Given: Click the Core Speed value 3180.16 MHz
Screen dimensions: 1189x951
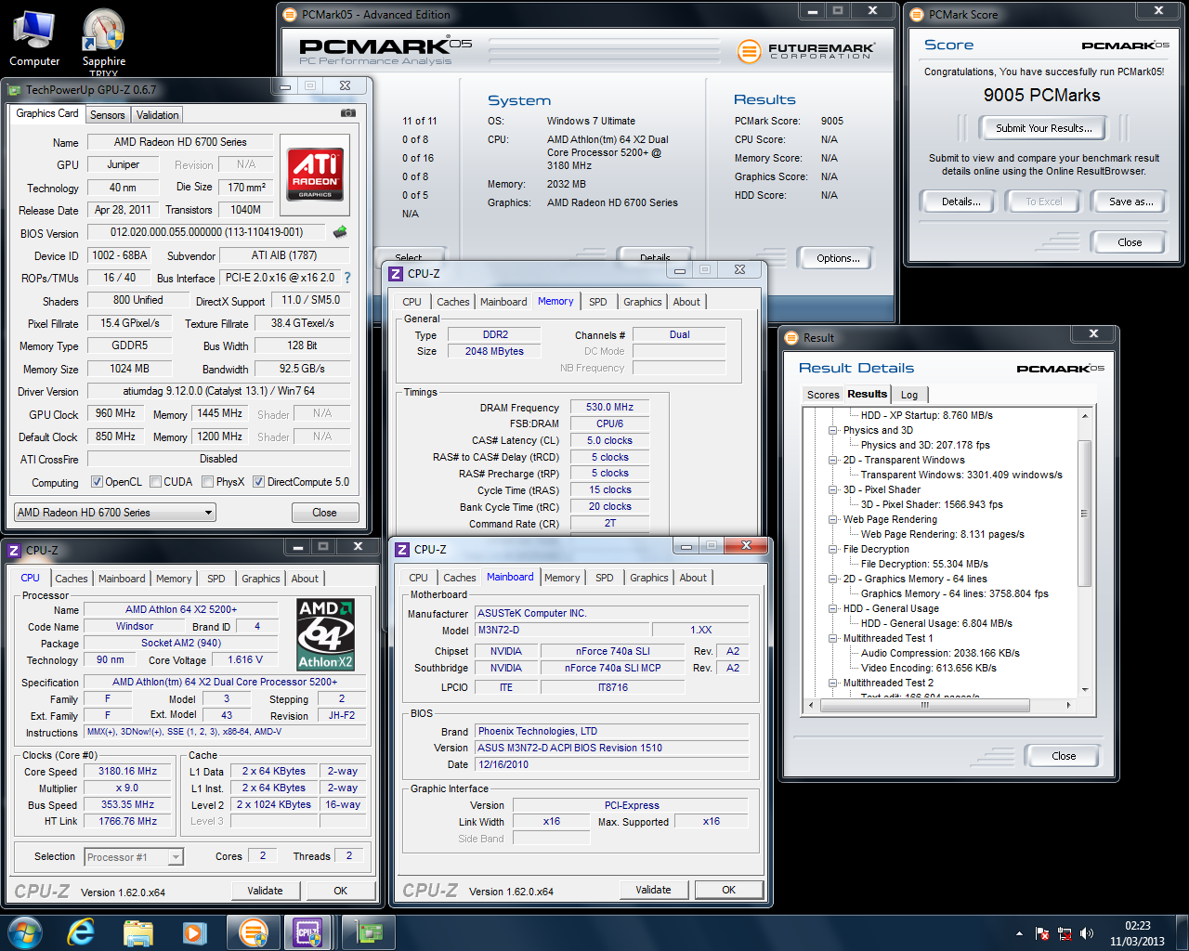Looking at the screenshot, I should pos(128,771).
